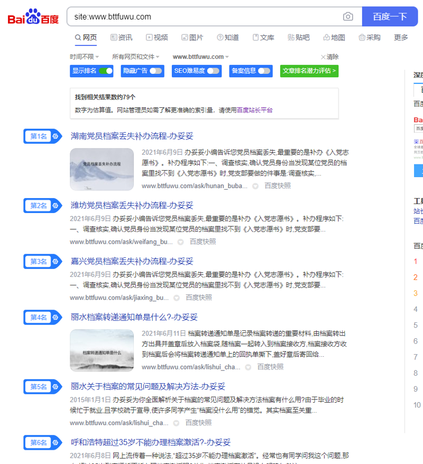Switch to the 图片 tab
Viewport: 423px width, 464px height.
click(x=192, y=38)
